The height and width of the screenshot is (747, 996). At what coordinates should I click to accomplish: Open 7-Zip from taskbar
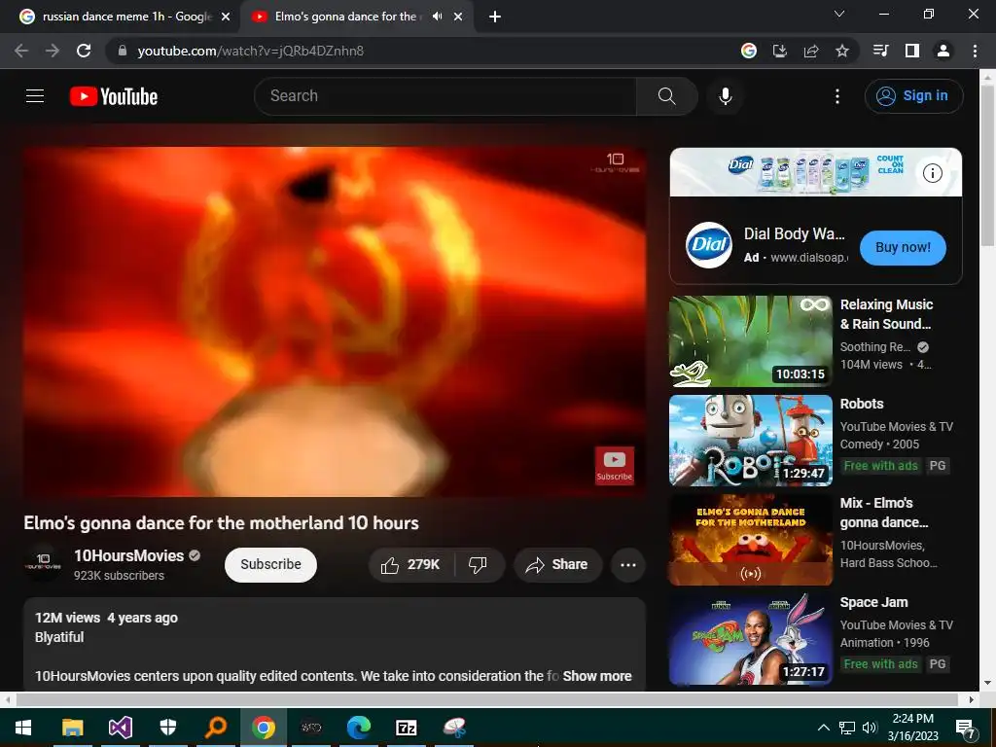tap(406, 728)
